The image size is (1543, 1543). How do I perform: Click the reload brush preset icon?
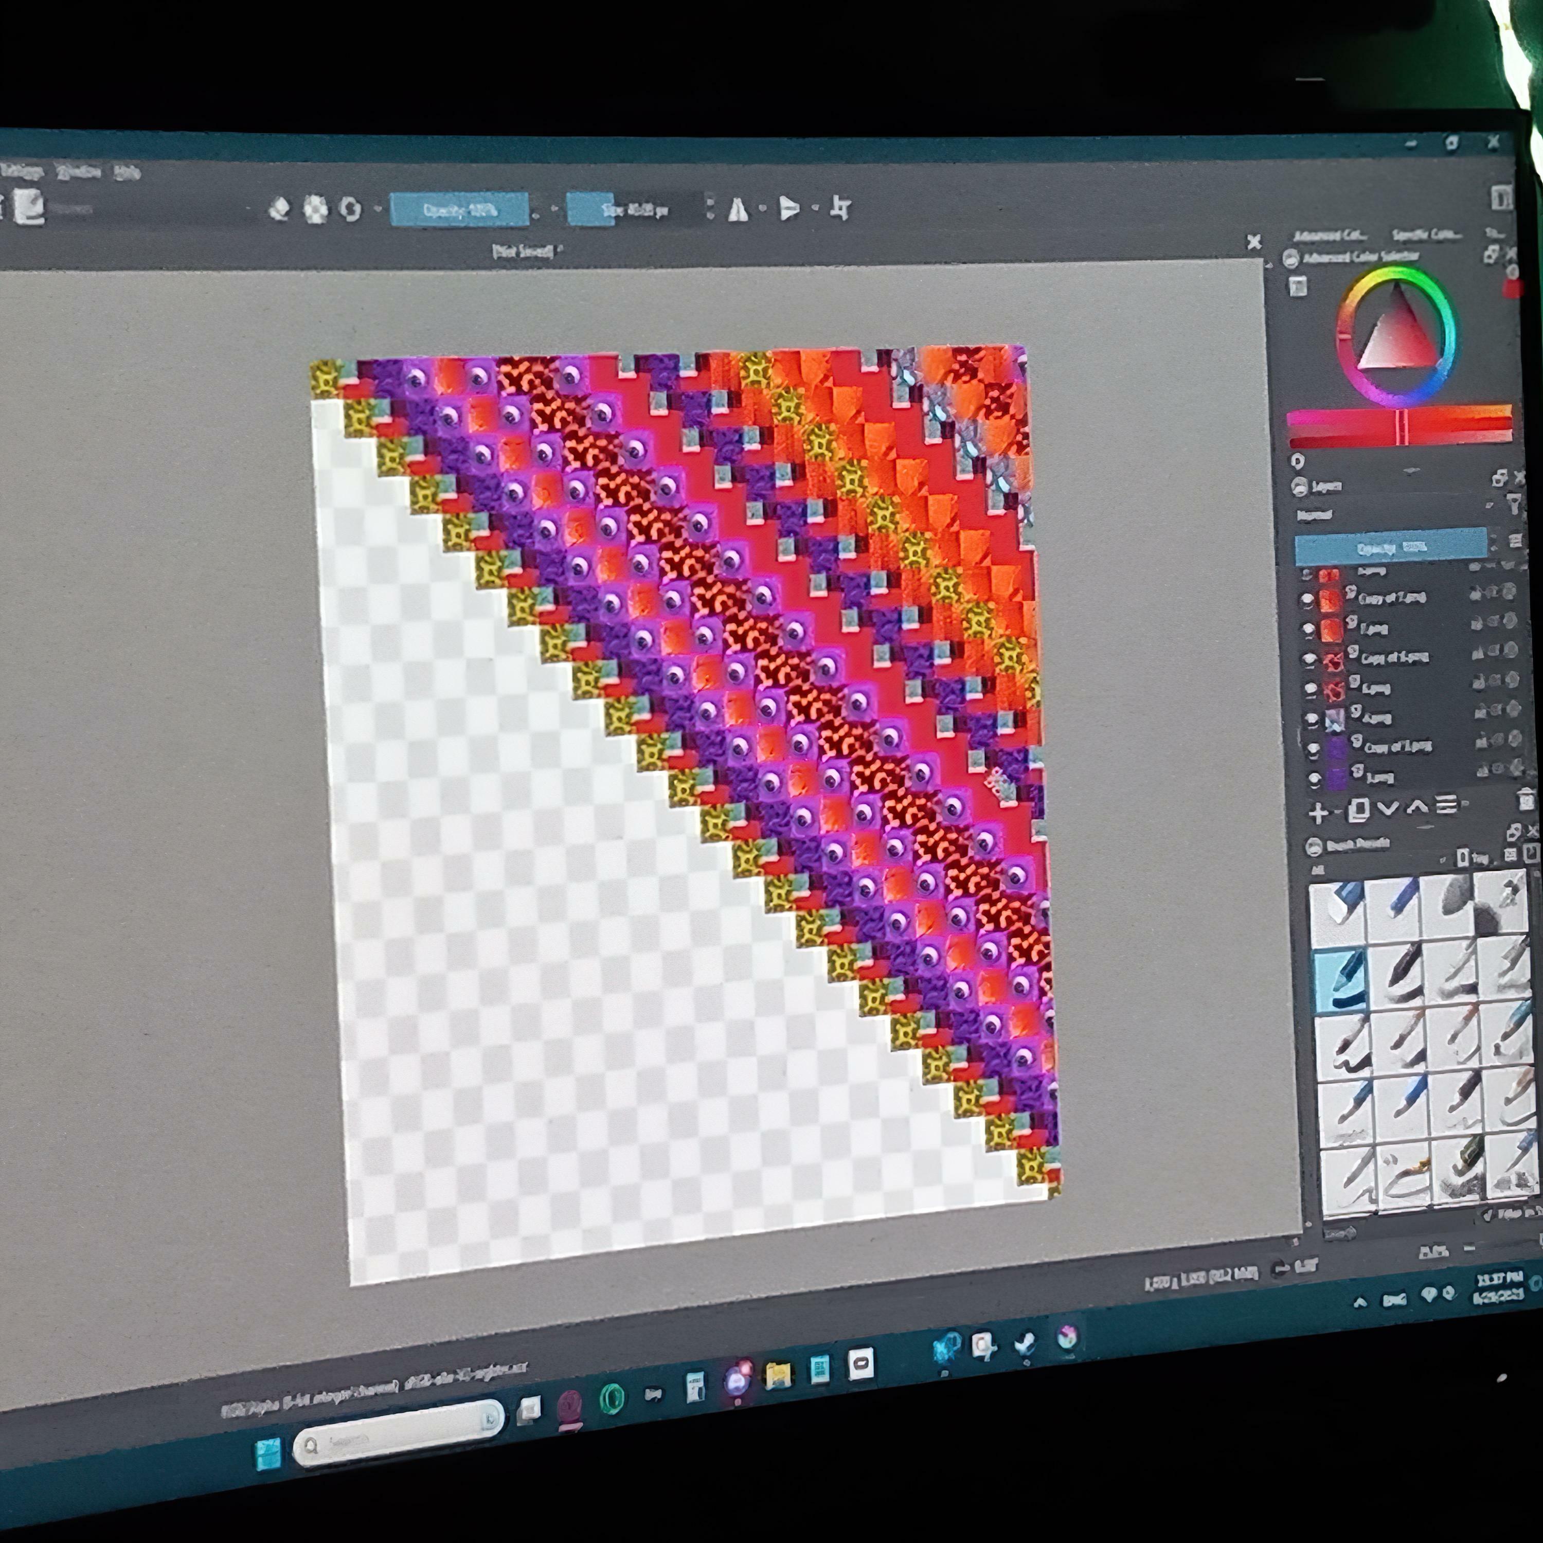(x=350, y=209)
